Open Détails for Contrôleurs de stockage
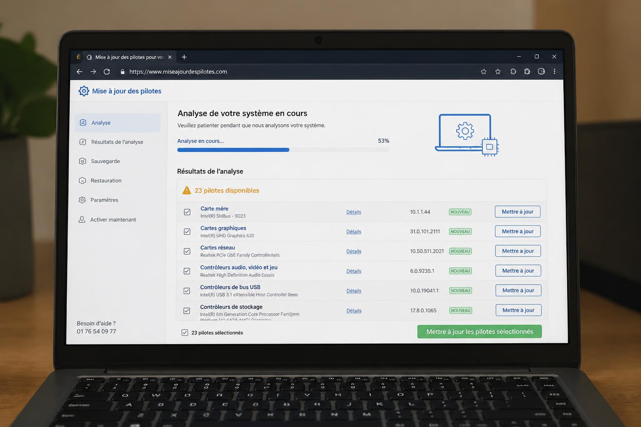Image resolution: width=641 pixels, height=427 pixels. (x=353, y=311)
